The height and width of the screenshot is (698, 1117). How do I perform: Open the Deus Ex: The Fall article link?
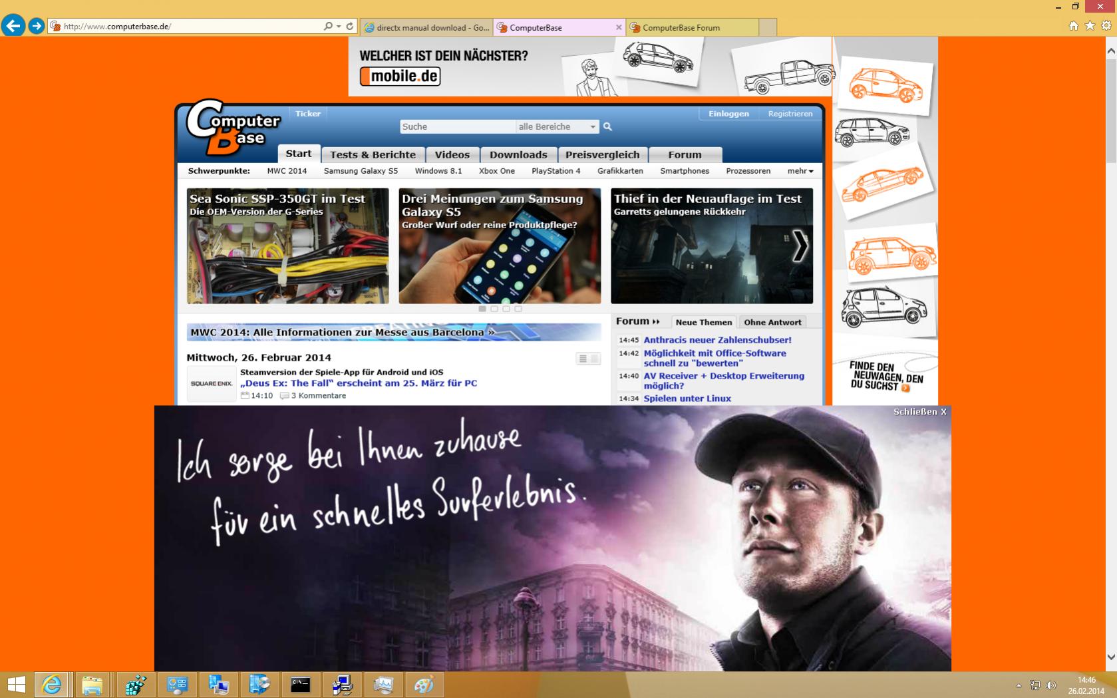(x=359, y=383)
